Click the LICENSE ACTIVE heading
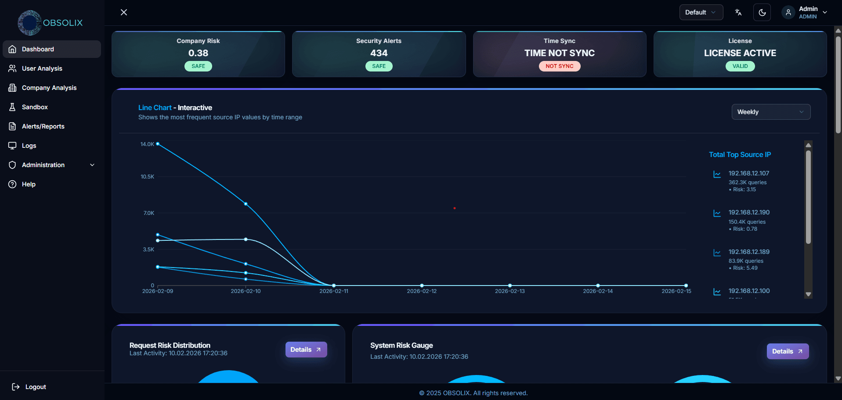This screenshot has height=400, width=842. pyautogui.click(x=740, y=53)
